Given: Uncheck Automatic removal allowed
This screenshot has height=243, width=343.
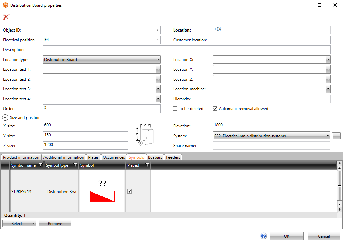Looking at the screenshot, I should tap(215, 109).
